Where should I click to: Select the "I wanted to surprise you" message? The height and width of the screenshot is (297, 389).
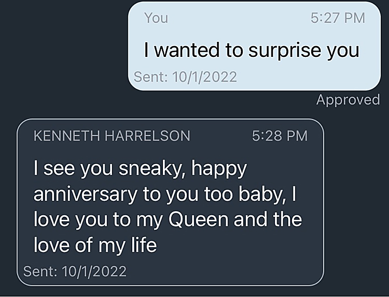pos(252,50)
